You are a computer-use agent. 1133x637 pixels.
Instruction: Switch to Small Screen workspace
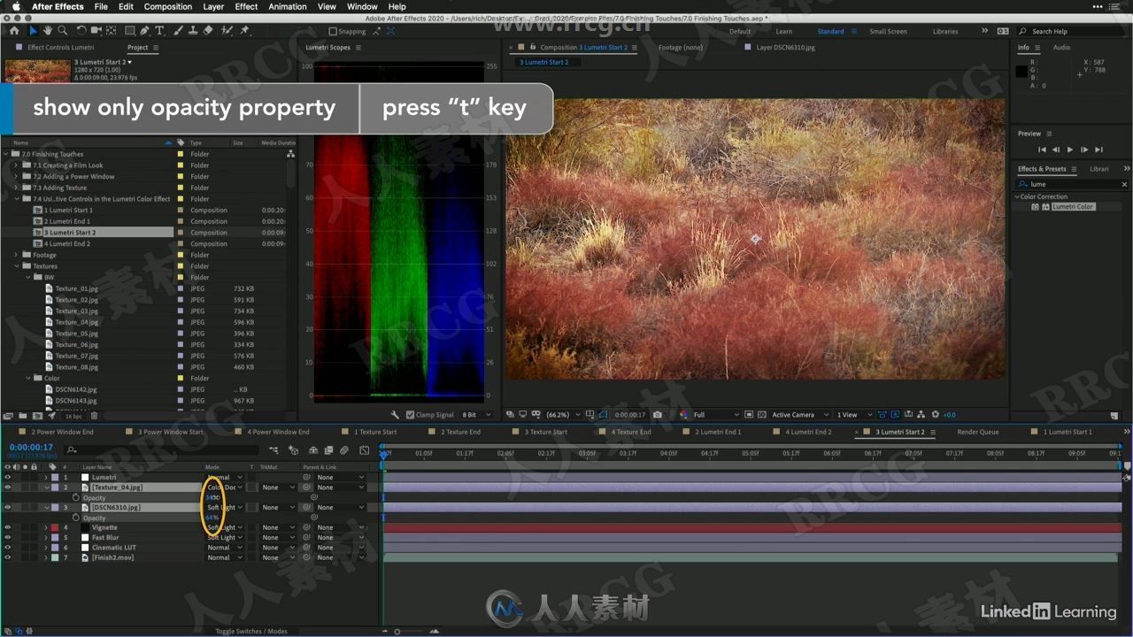click(x=888, y=31)
